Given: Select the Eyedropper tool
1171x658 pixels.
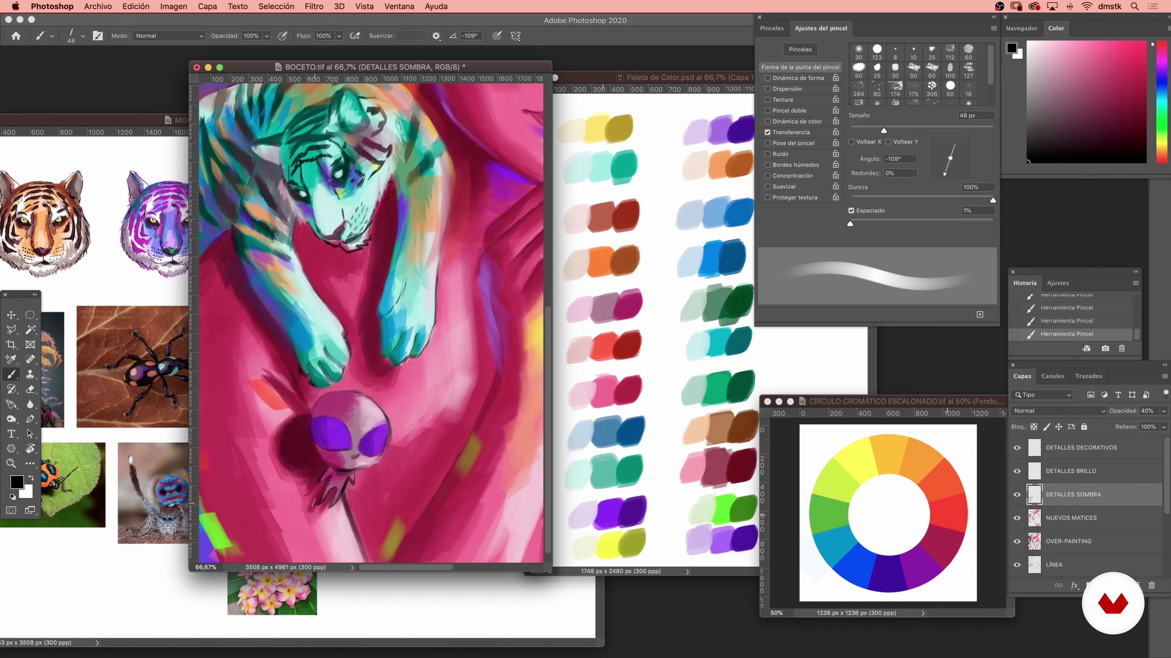Looking at the screenshot, I should [x=11, y=359].
